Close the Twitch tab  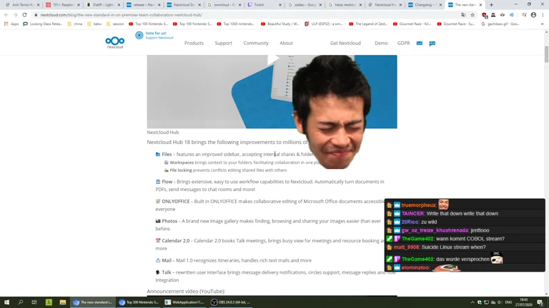coord(280,5)
